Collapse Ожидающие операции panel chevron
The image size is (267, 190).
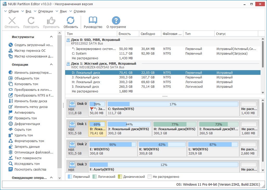tap(51, 178)
